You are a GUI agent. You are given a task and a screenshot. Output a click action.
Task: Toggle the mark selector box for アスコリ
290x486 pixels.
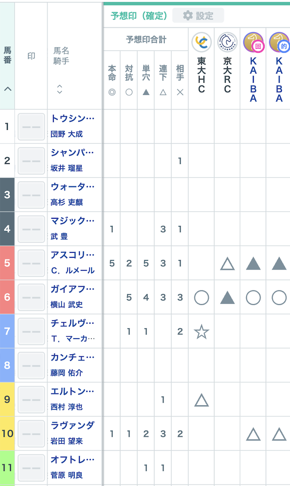point(31,263)
